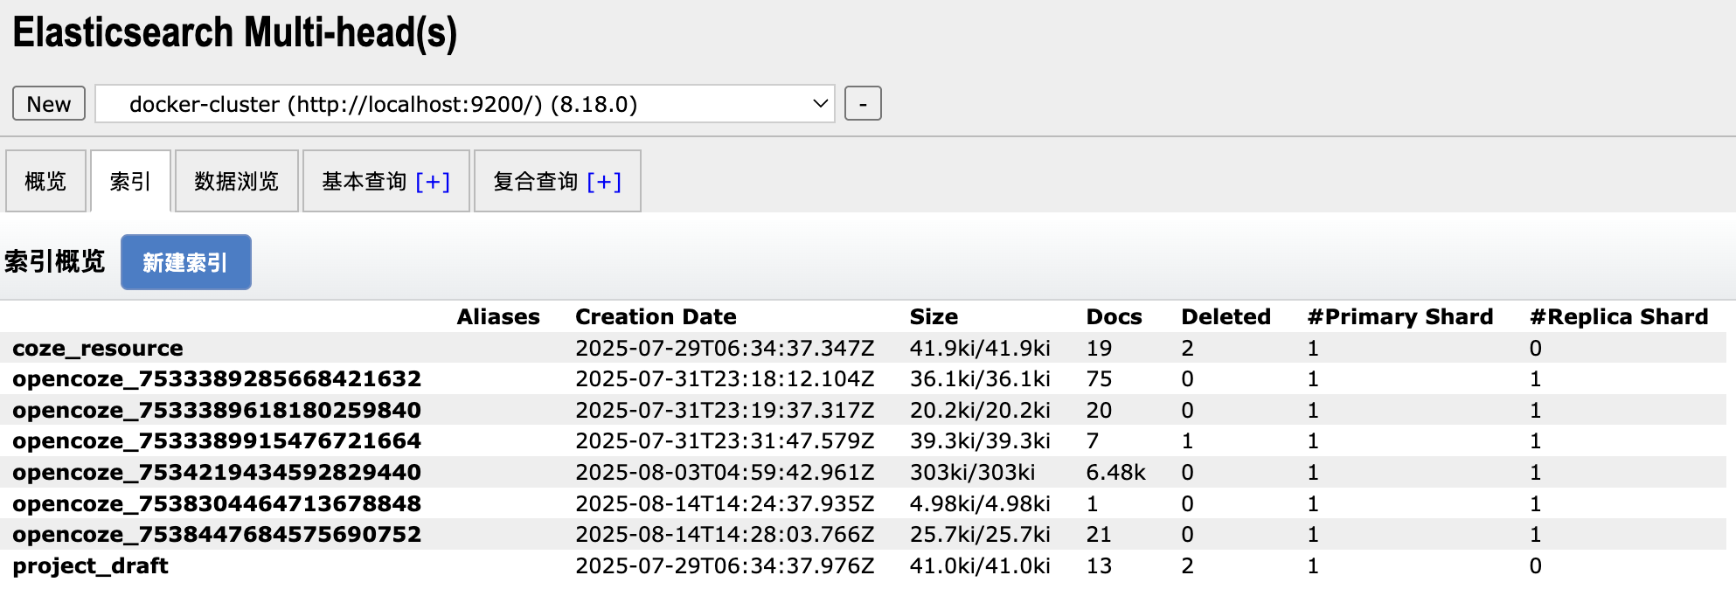Open the docker-cluster connection dropdown

click(465, 104)
